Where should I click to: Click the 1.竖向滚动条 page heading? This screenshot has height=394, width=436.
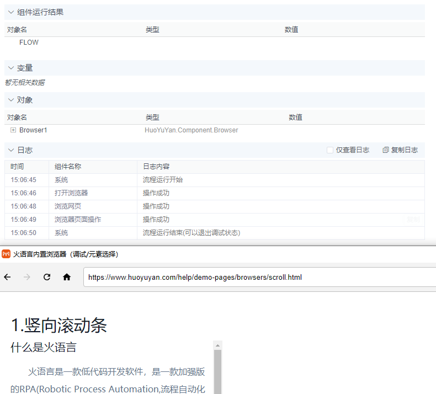point(59,326)
